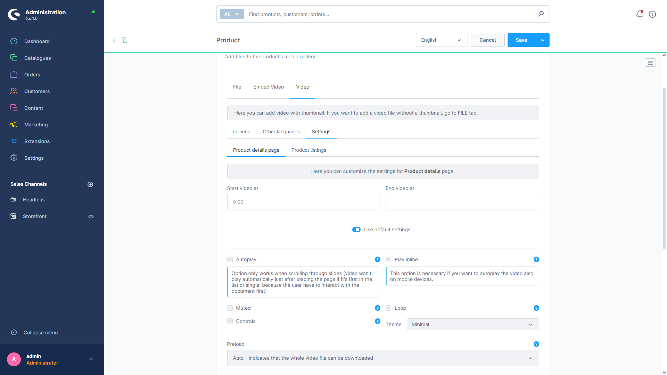This screenshot has height=375, width=667.
Task: Click the notifications bell icon
Action: point(640,14)
